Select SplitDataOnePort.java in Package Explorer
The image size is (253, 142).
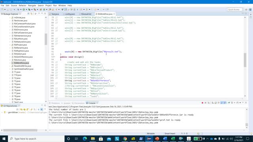coord(24,69)
